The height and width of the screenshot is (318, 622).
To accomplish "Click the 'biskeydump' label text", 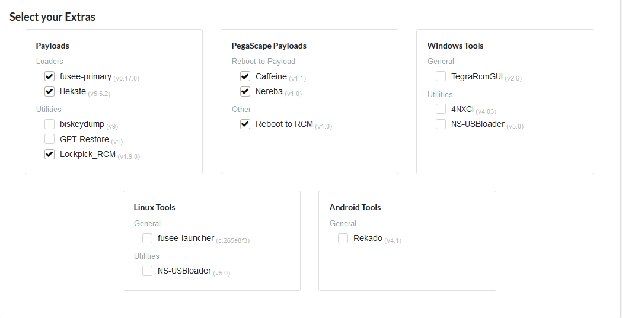I will 82,124.
